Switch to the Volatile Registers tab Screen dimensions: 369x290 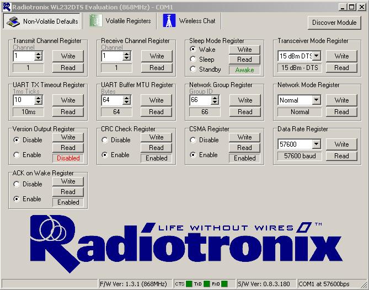pos(120,21)
